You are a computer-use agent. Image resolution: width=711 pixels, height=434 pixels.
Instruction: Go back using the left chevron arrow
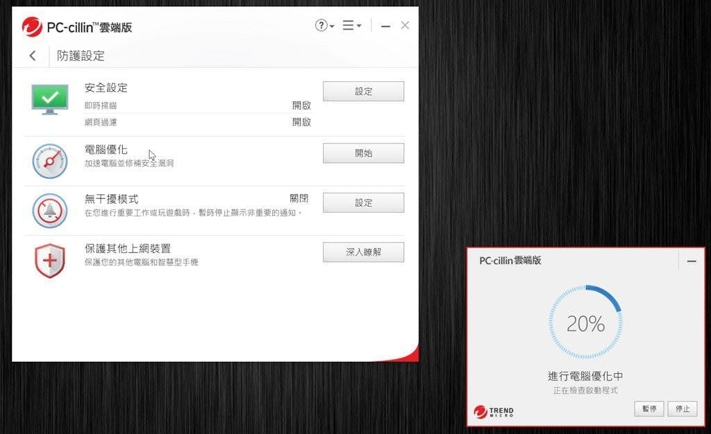click(x=32, y=55)
